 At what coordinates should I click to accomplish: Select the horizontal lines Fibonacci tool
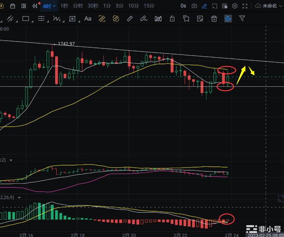pos(41,19)
